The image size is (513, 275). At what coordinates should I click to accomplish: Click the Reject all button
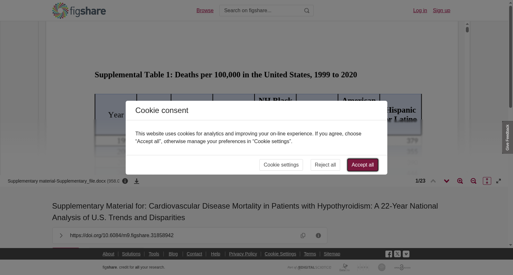pyautogui.click(x=325, y=165)
